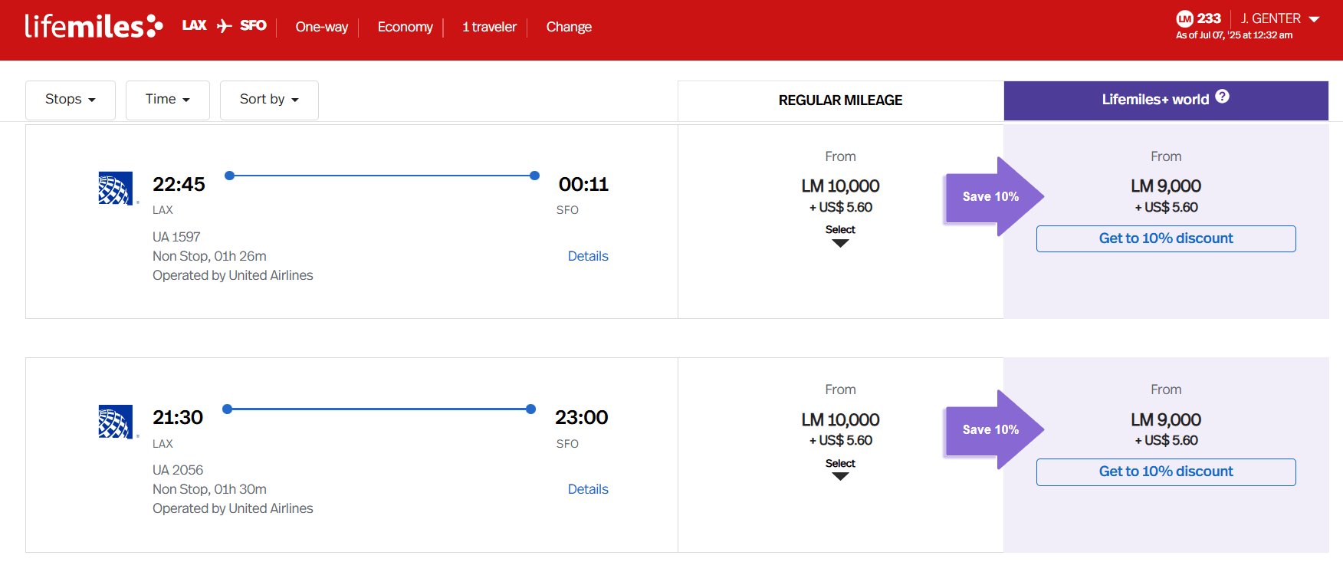Click Get to 10% discount for UA 1597

click(1165, 238)
